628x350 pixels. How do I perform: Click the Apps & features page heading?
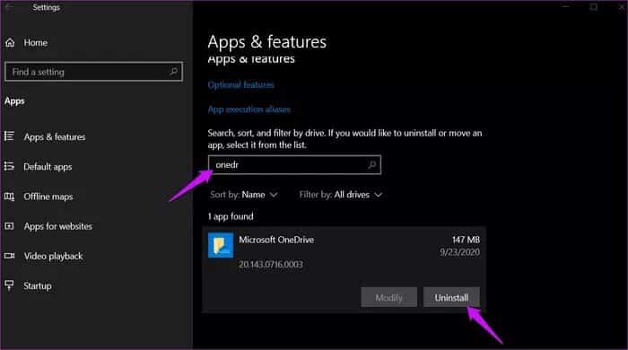pyautogui.click(x=267, y=42)
